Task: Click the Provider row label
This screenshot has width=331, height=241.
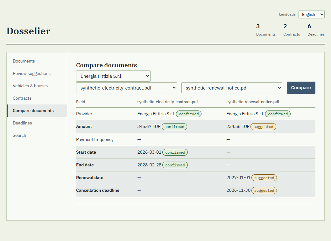Action: pyautogui.click(x=84, y=114)
